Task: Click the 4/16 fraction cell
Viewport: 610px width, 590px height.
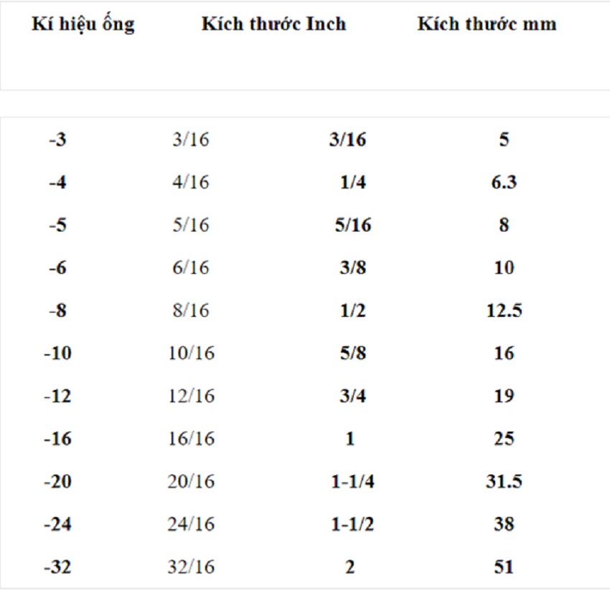Action: point(191,182)
